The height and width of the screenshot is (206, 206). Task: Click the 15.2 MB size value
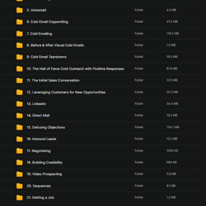(x=172, y=139)
